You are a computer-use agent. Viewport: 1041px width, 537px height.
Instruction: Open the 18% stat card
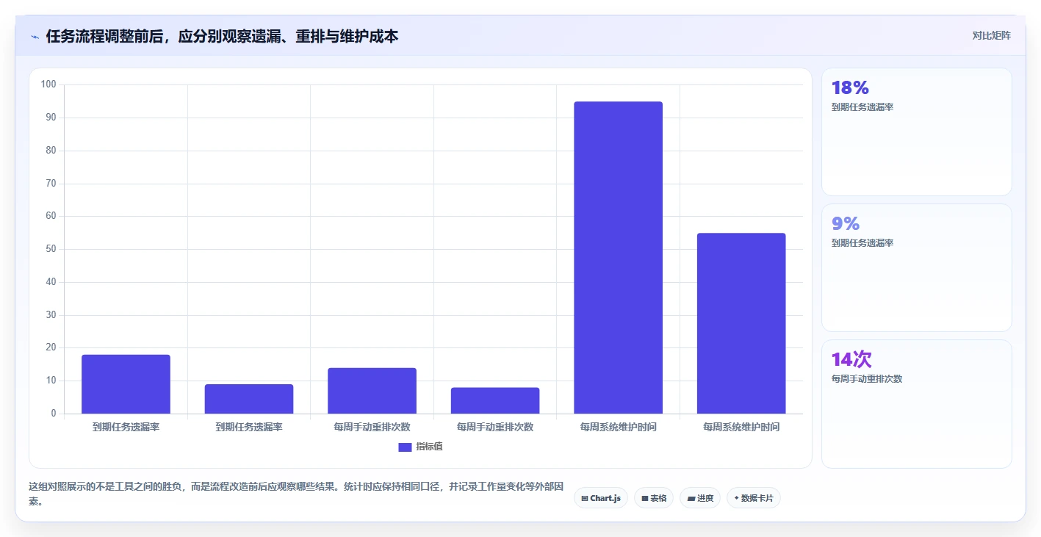coord(916,131)
